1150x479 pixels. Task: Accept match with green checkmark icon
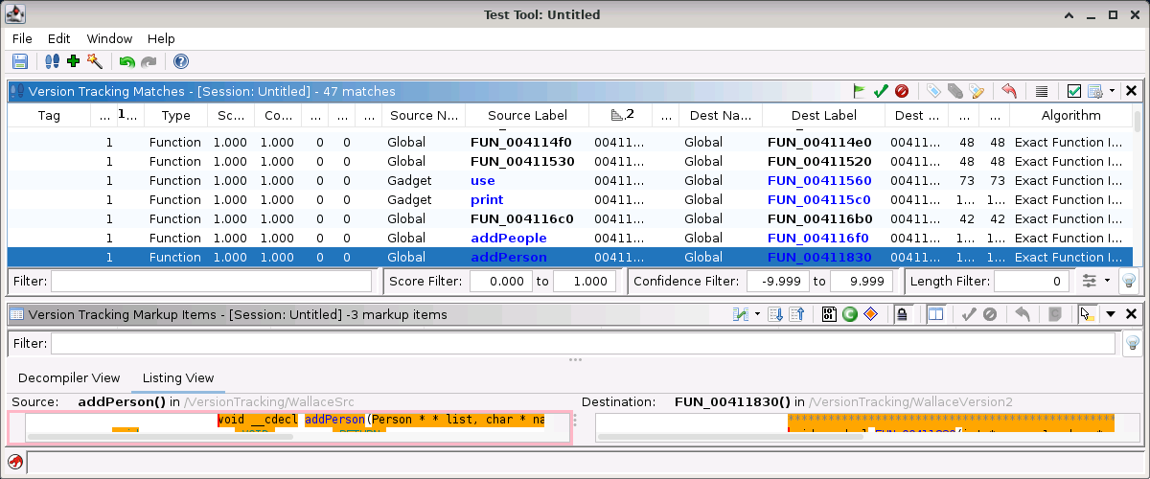pos(881,91)
